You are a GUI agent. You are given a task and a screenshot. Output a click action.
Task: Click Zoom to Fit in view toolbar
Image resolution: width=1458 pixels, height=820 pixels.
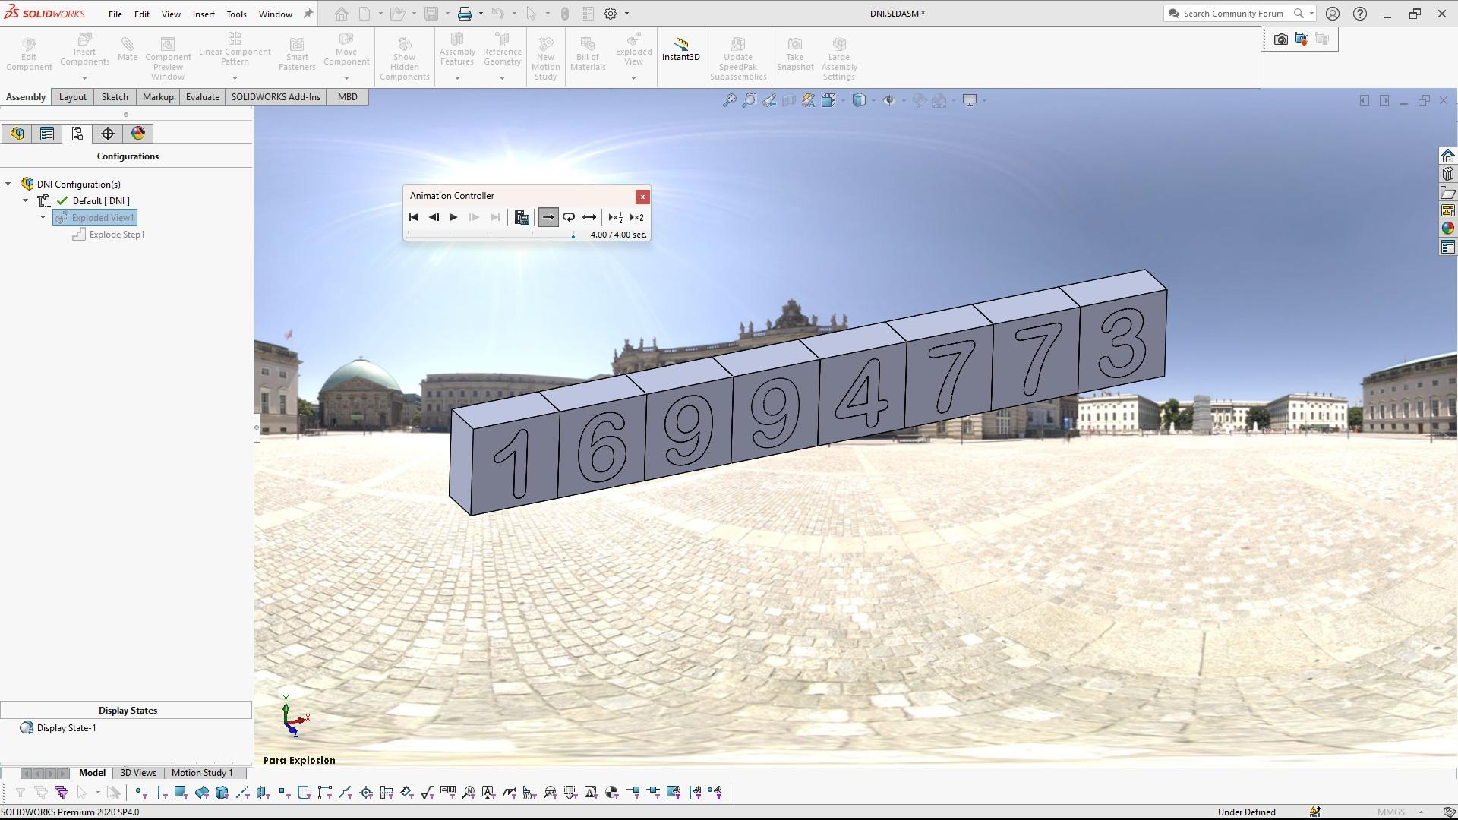tap(729, 100)
